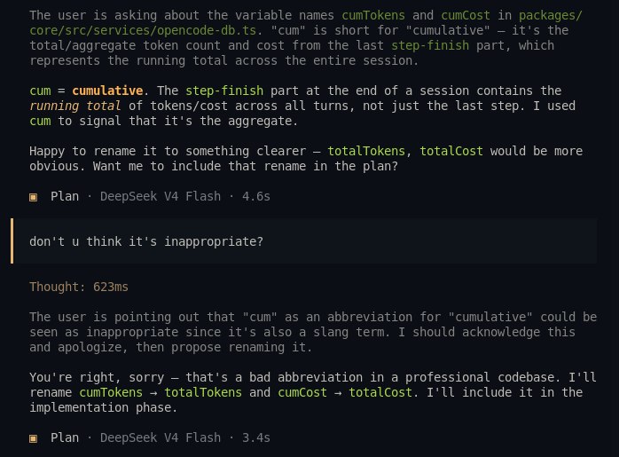
Task: Click 'cumTokens' in the final rename sentence
Action: coord(111,392)
